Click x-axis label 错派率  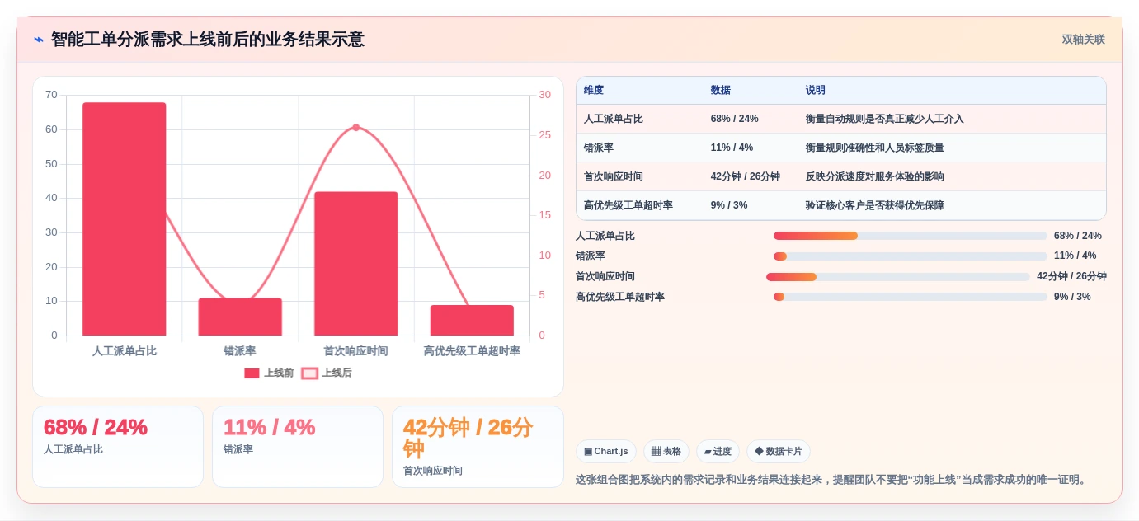pyautogui.click(x=240, y=351)
